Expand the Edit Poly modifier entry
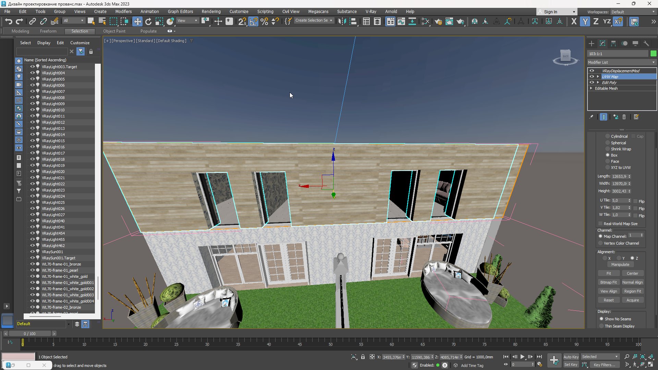Viewport: 658px width, 370px height. tap(598, 83)
